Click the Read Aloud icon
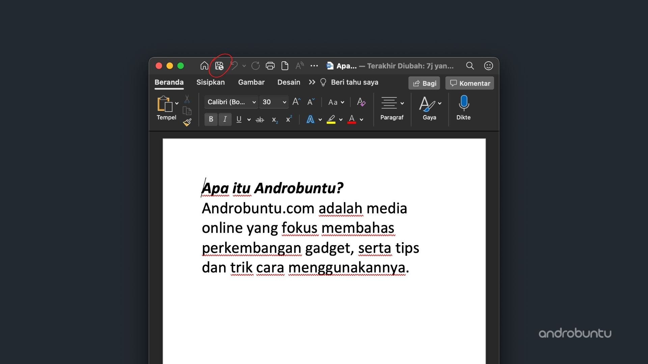Image resolution: width=648 pixels, height=364 pixels. pyautogui.click(x=299, y=66)
